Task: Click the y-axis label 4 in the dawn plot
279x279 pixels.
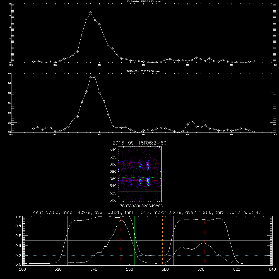Action: click(10, 15)
